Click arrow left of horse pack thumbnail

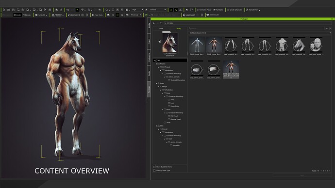[x=159, y=42]
